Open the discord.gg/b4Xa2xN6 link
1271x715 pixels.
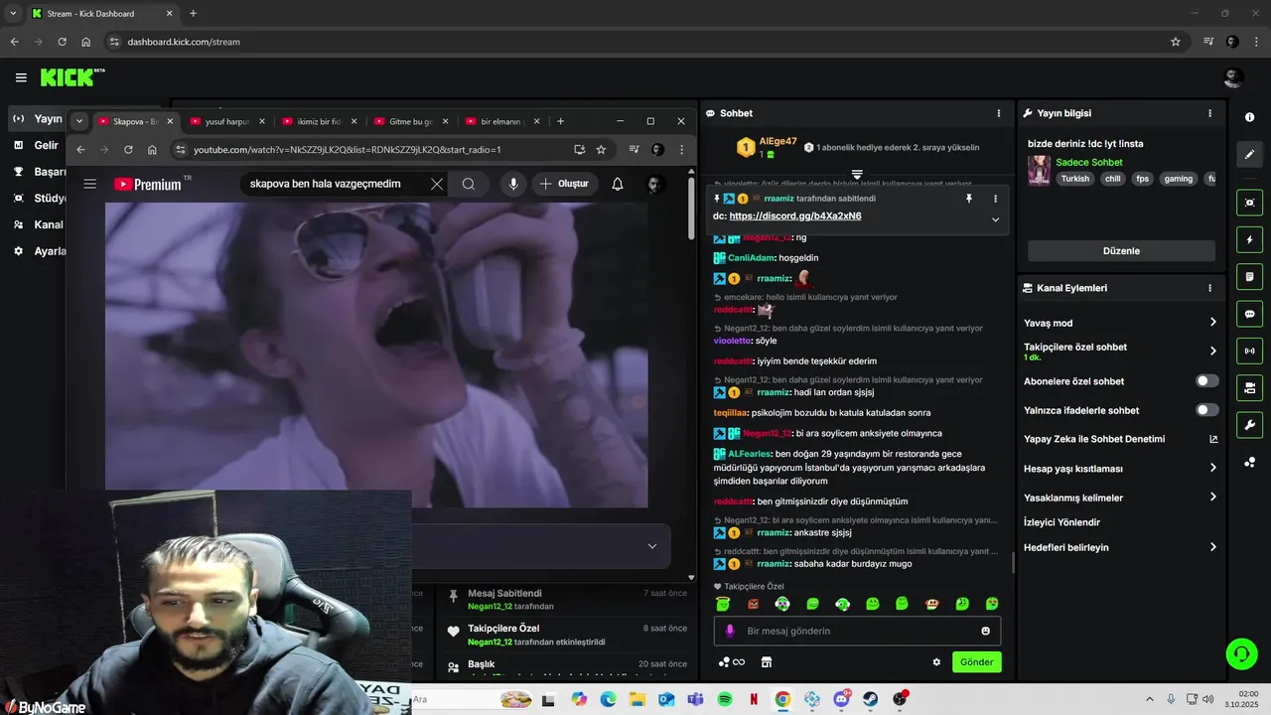click(794, 215)
